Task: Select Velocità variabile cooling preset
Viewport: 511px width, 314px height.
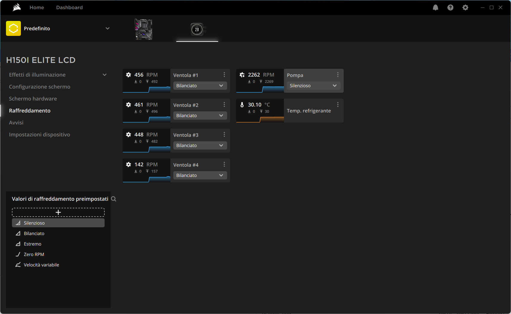Action: pos(58,265)
